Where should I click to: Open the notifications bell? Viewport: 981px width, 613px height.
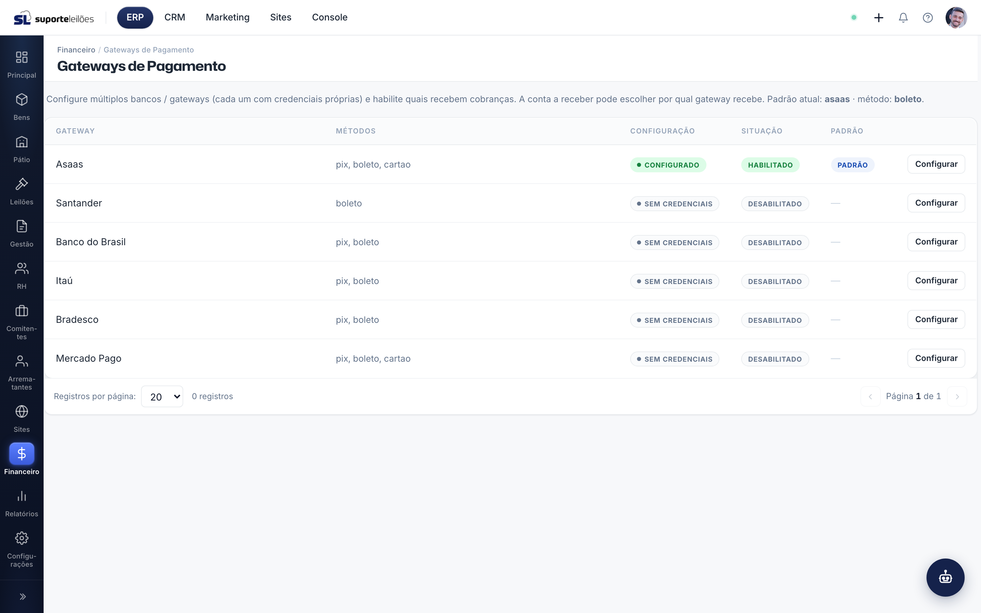[x=903, y=18]
